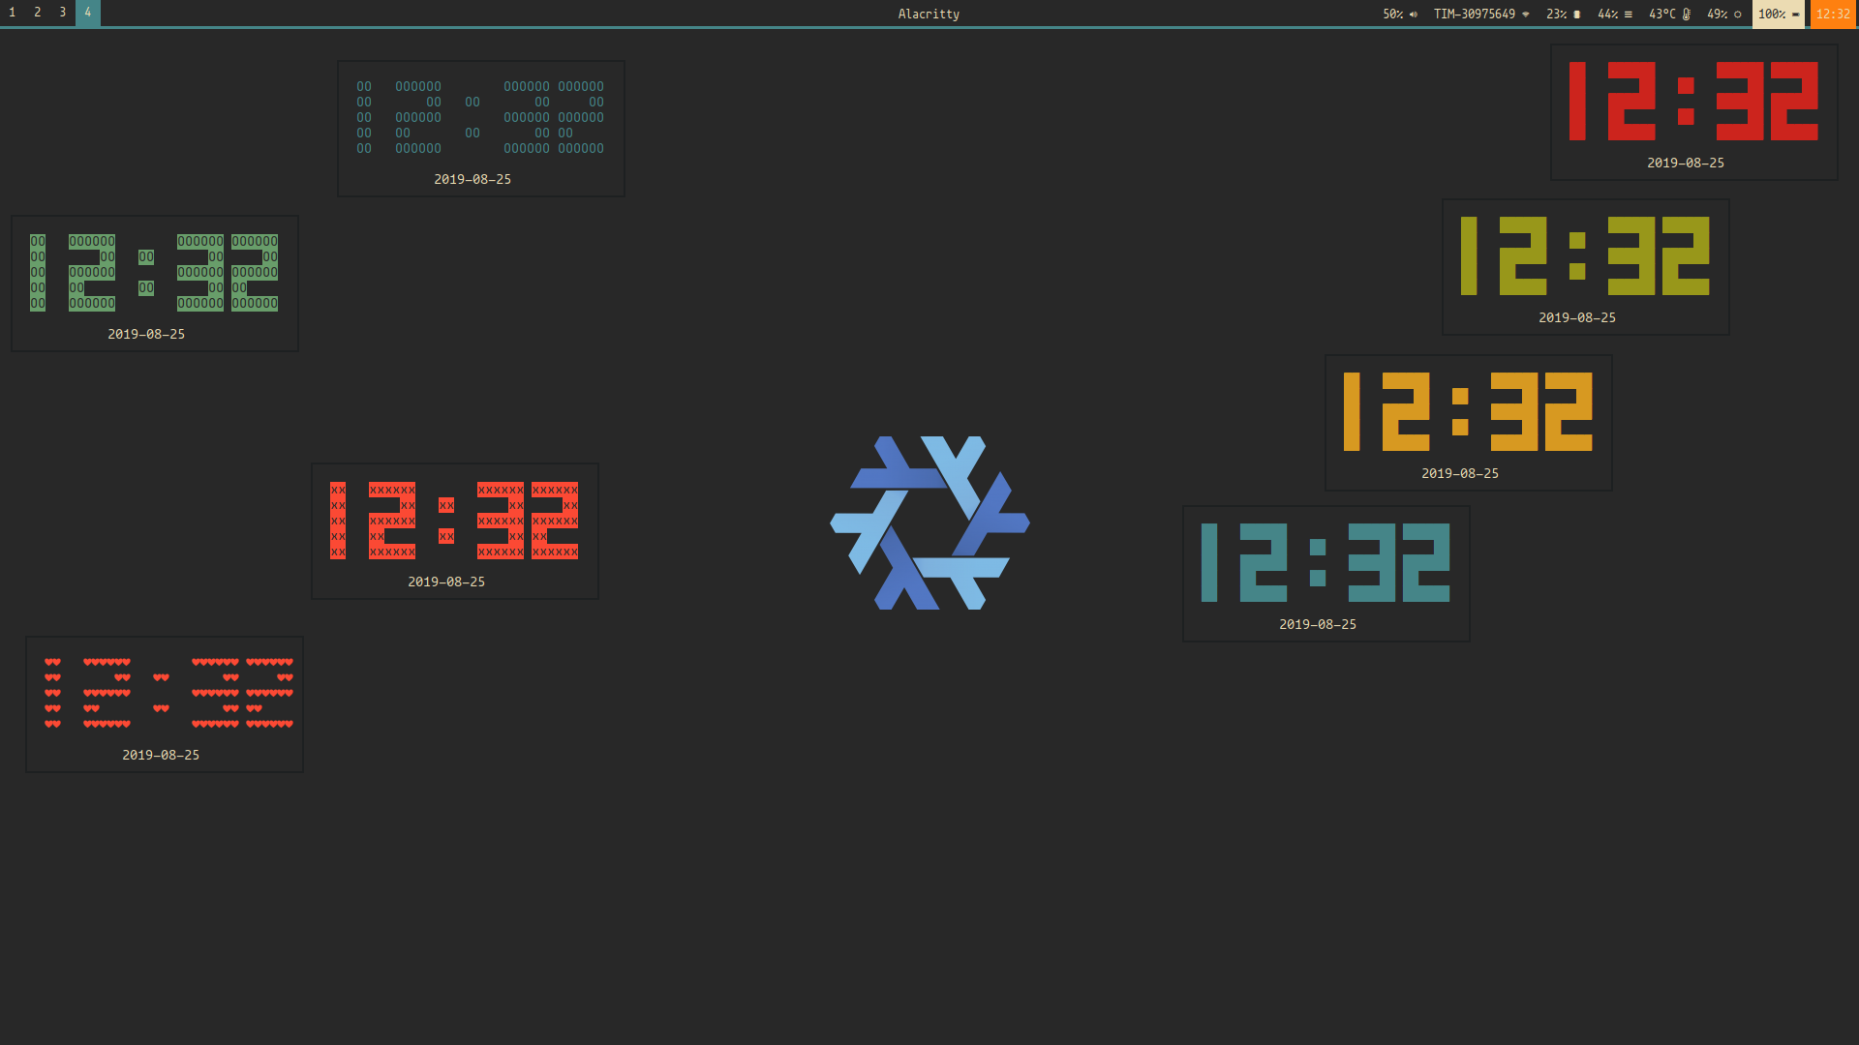Switch to workspace 2

37,13
